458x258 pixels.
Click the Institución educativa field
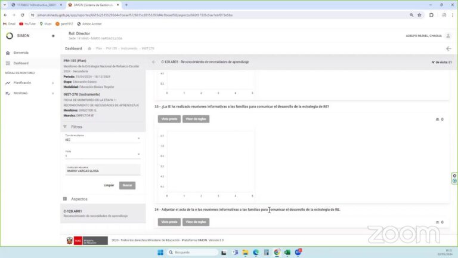103,170
